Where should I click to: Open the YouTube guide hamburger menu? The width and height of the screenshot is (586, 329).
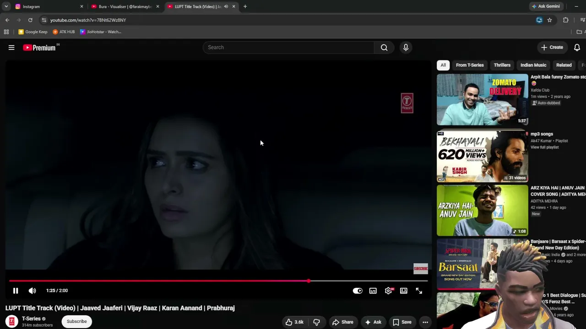pyautogui.click(x=11, y=48)
